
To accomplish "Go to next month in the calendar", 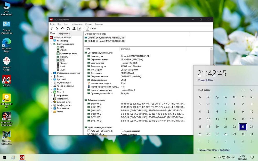I will (251, 90).
